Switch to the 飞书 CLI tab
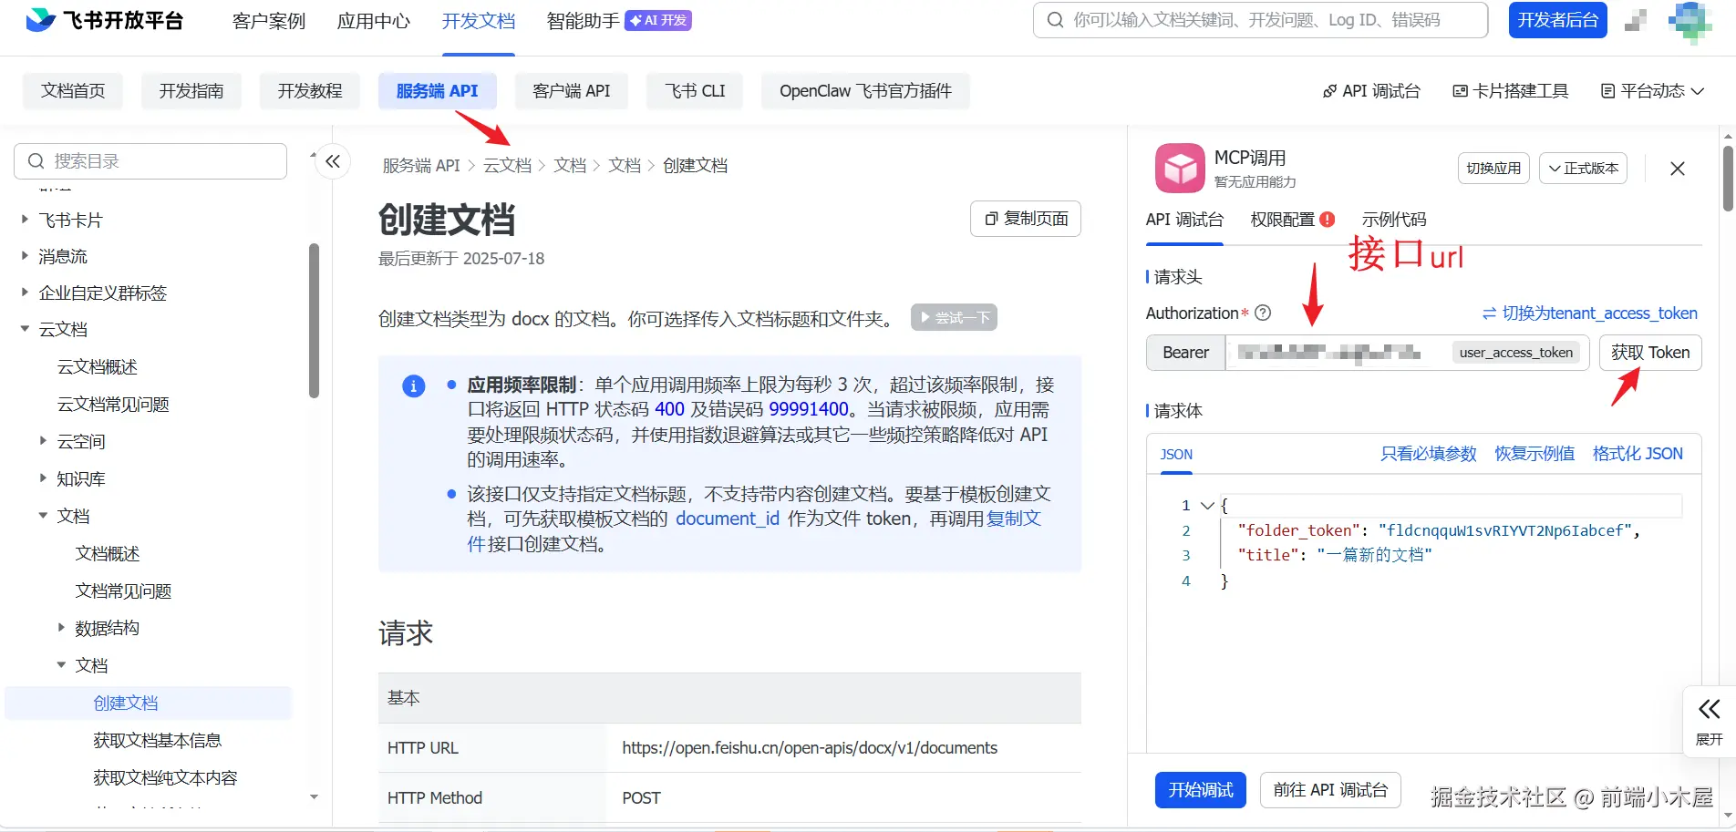The width and height of the screenshot is (1736, 832). pyautogui.click(x=695, y=91)
